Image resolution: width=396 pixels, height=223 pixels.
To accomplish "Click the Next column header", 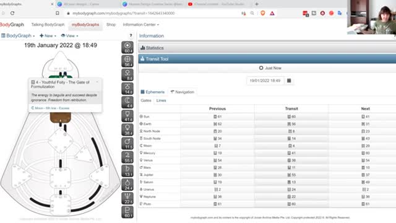I will [365, 109].
